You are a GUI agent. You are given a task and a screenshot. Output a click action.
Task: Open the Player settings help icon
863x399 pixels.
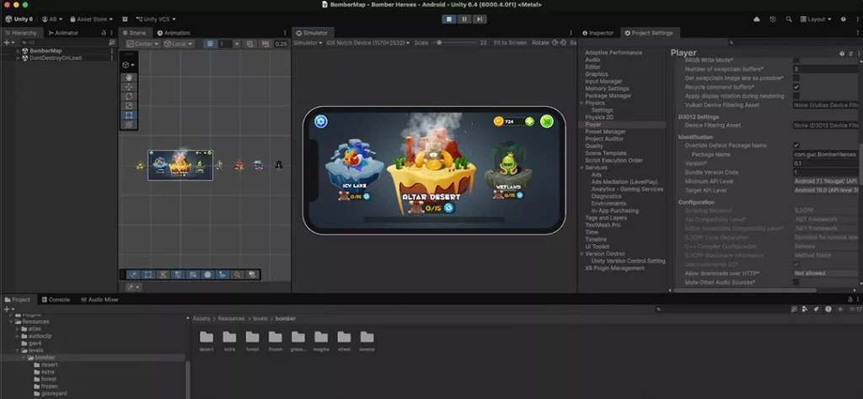[842, 54]
